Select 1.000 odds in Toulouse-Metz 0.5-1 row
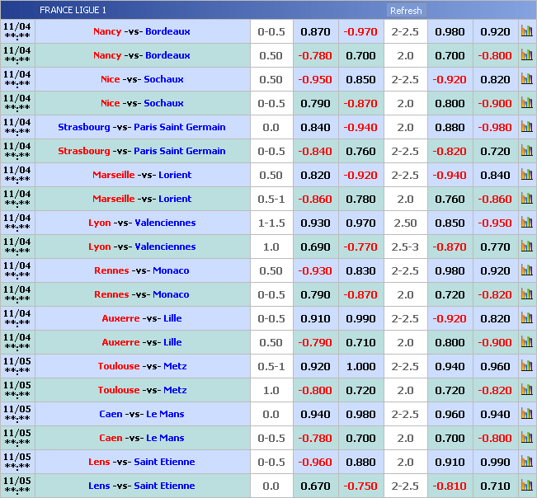Screen dimensions: 537x498 (x=361, y=366)
